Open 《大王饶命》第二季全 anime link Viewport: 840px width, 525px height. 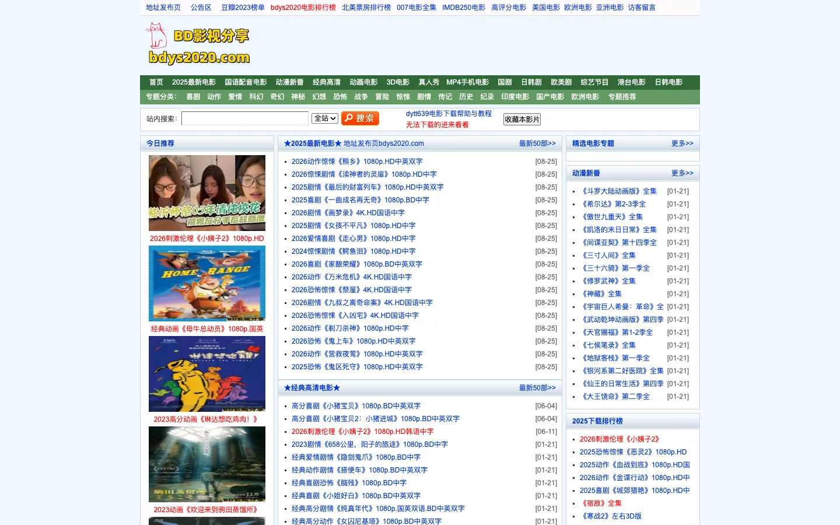pyautogui.click(x=615, y=397)
